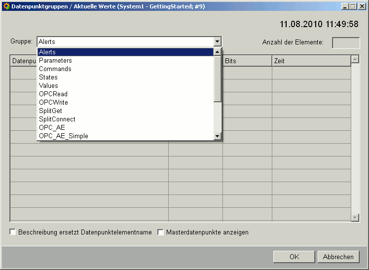Select SplitConnect group entry
Image resolution: width=369 pixels, height=270 pixels.
coord(57,119)
